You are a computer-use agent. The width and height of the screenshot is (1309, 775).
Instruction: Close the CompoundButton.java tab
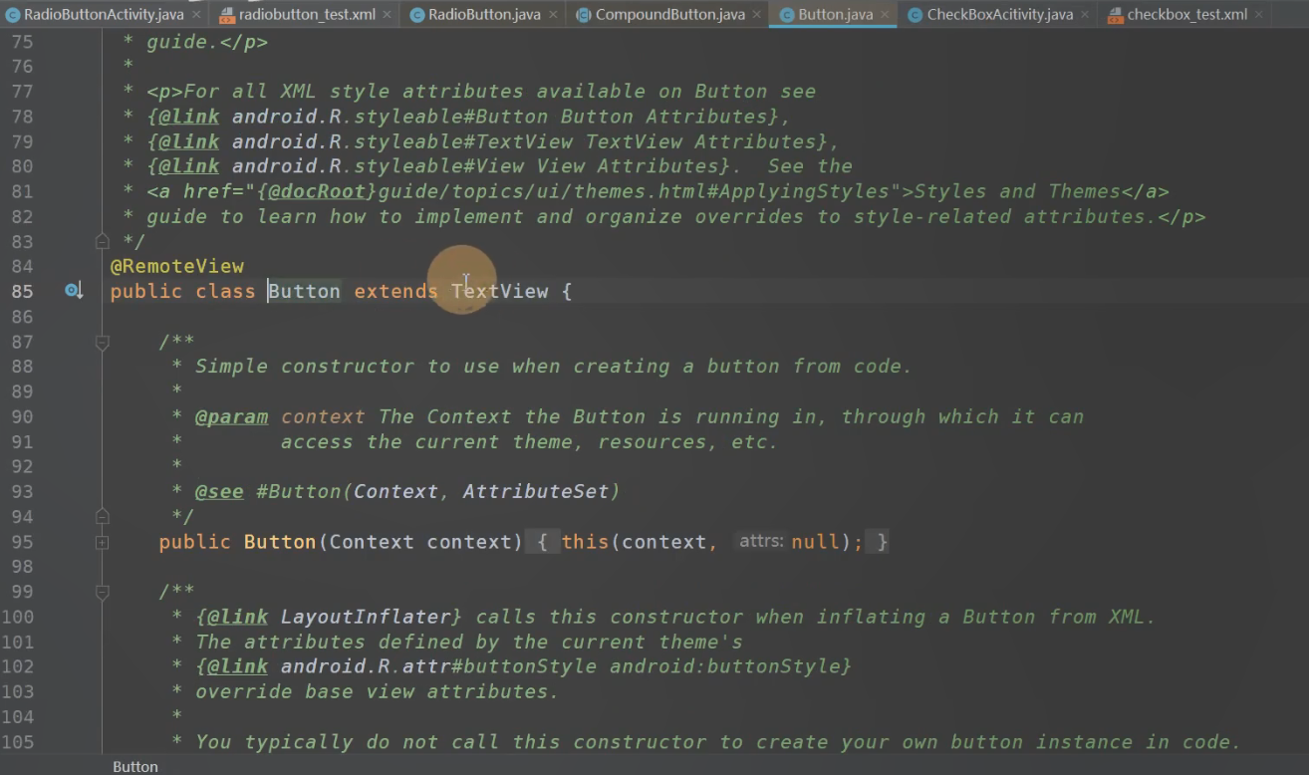(757, 15)
